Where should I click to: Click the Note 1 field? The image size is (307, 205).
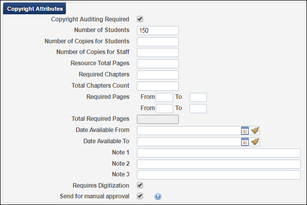coord(219,153)
